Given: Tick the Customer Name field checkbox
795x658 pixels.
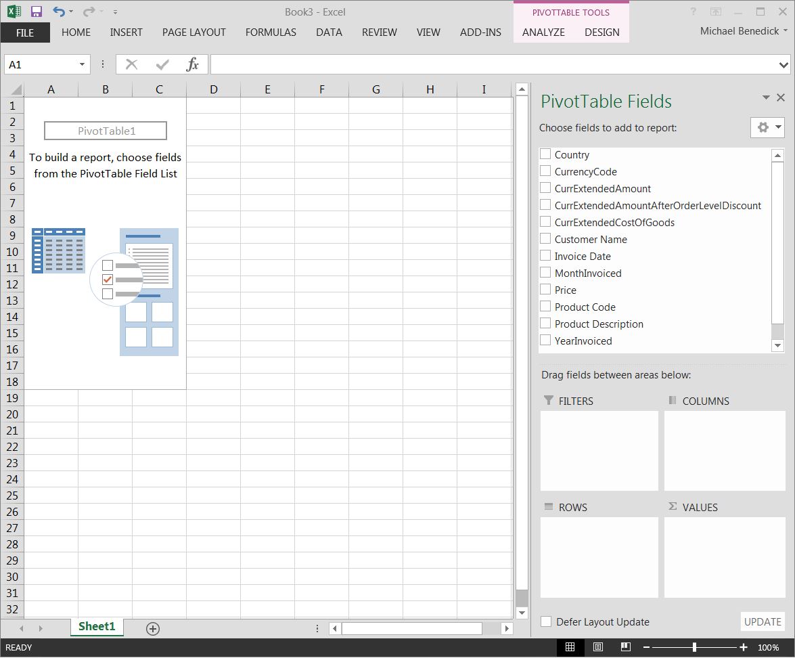Looking at the screenshot, I should click(545, 239).
